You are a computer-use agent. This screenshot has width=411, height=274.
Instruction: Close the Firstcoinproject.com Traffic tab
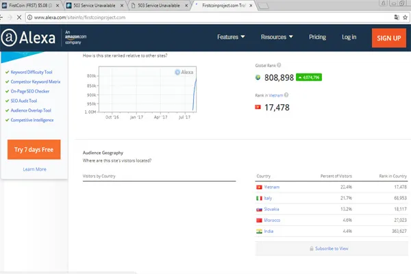[x=251, y=5]
